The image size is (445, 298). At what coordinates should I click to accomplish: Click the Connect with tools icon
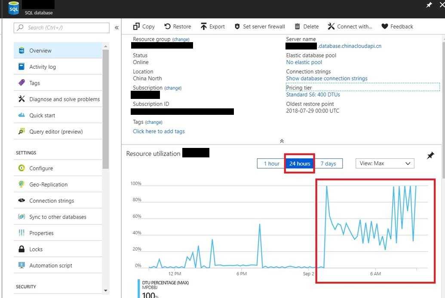(x=331, y=26)
